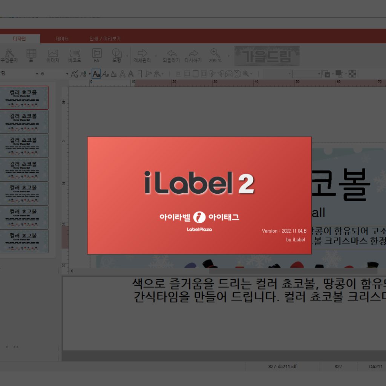Click the 827-da211.idf filename in the status bar
This screenshot has width=386, height=386.
(282, 366)
